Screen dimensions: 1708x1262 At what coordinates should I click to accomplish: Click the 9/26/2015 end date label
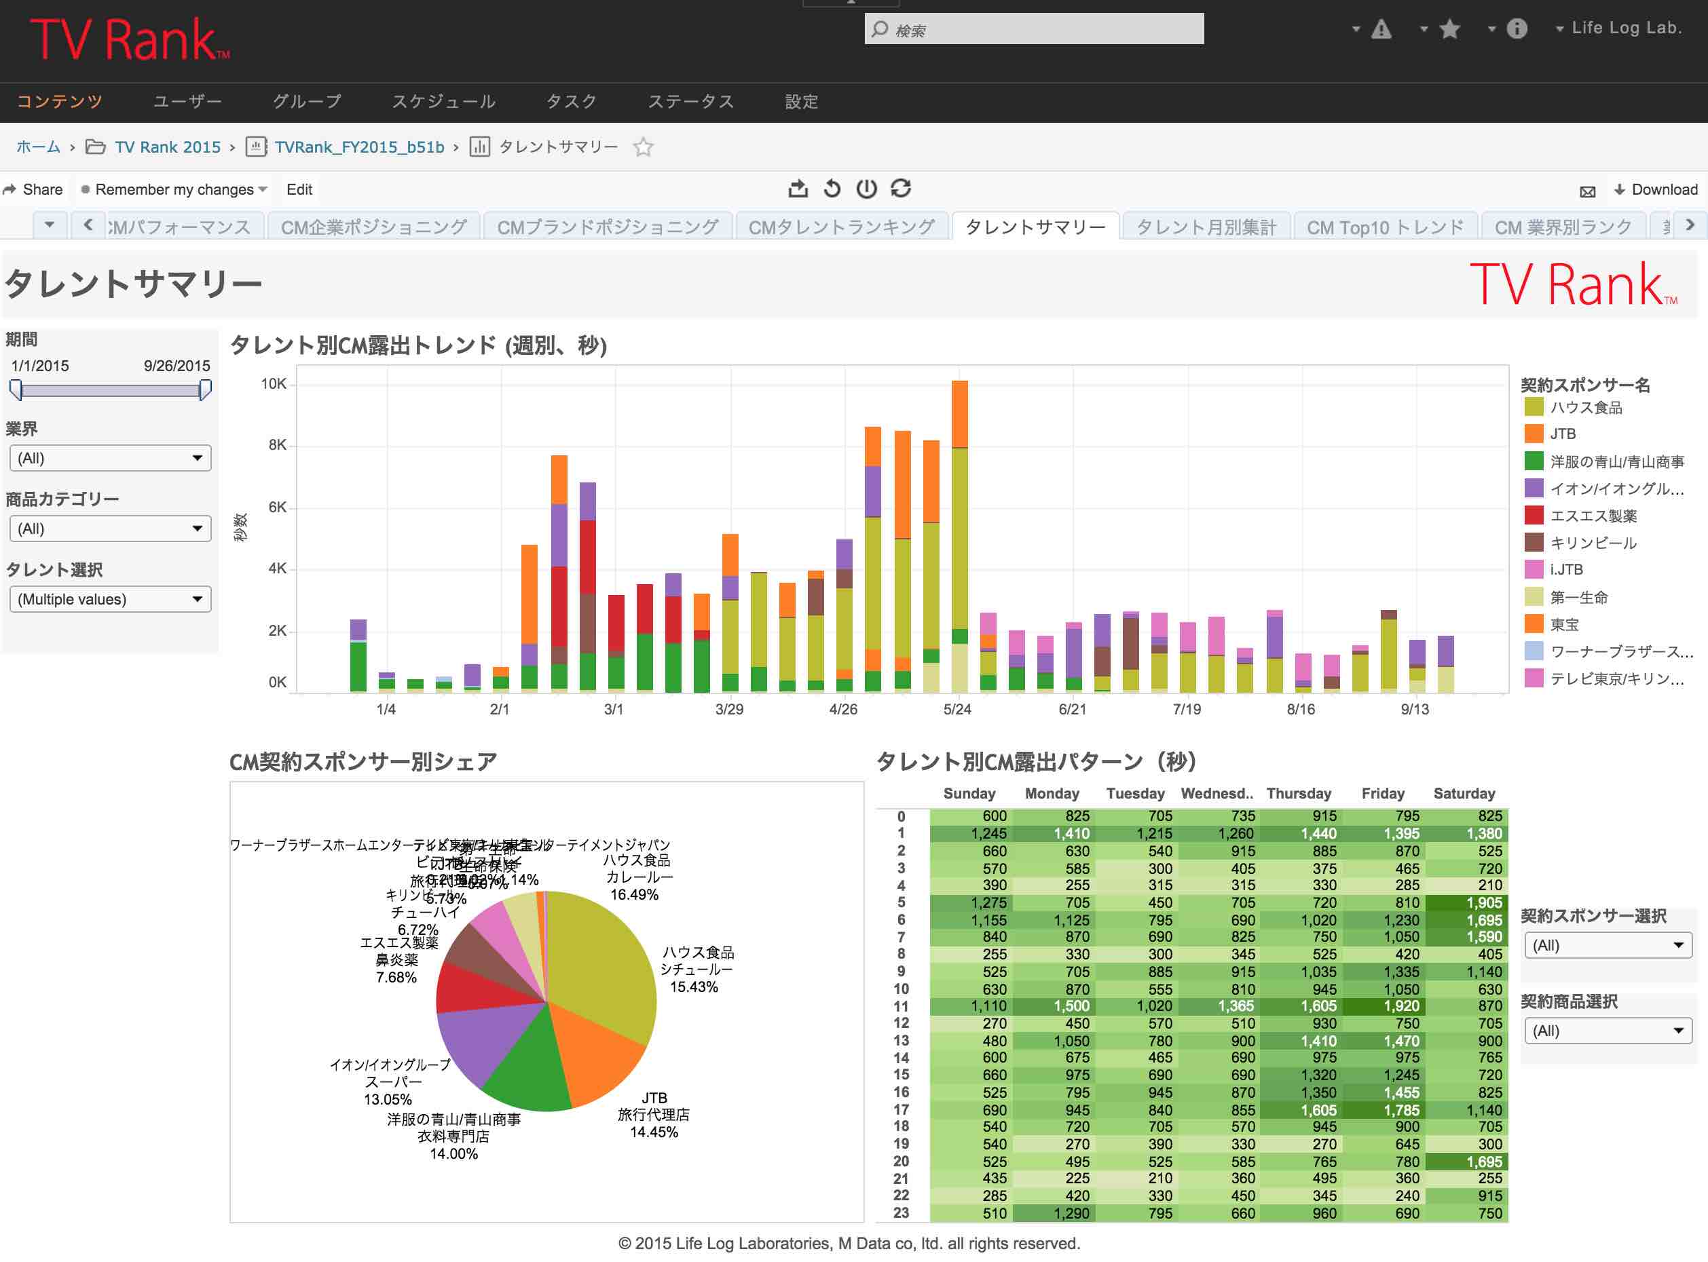[177, 366]
